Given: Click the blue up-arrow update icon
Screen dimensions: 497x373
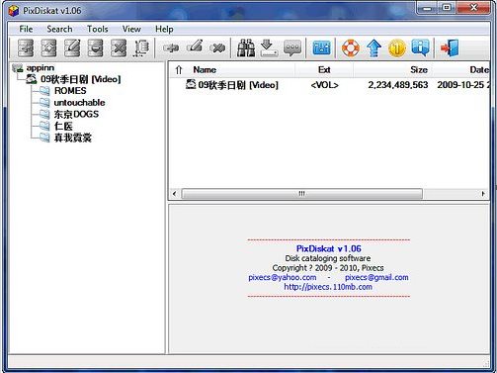Looking at the screenshot, I should point(373,48).
